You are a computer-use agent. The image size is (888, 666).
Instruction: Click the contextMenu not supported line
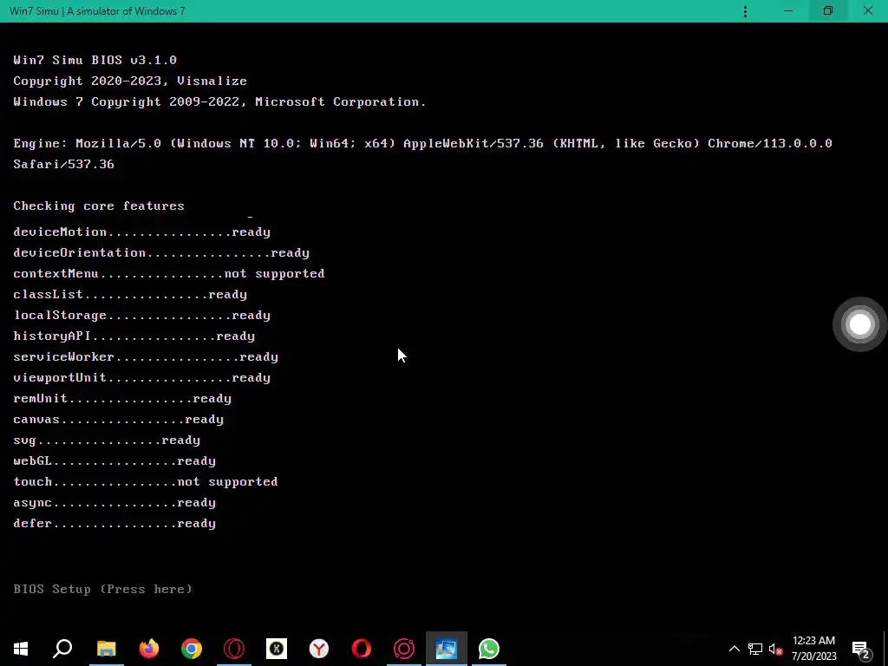pos(169,273)
